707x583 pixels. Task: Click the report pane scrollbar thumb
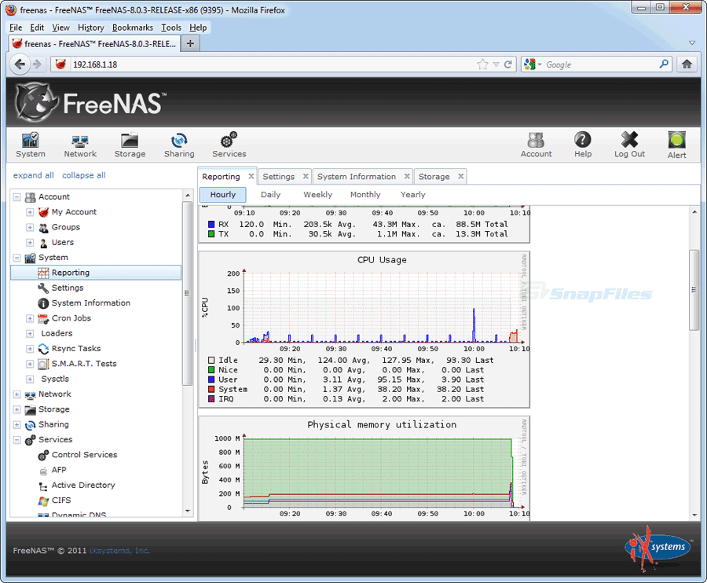(x=694, y=290)
